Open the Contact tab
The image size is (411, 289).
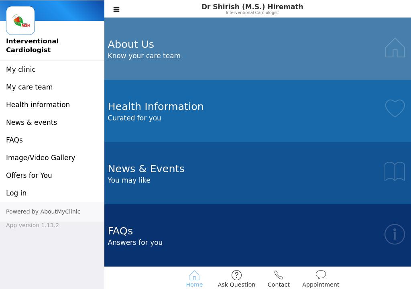point(279,279)
